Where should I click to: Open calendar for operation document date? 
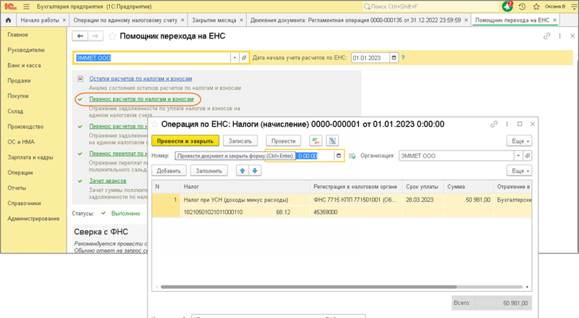pyautogui.click(x=339, y=156)
